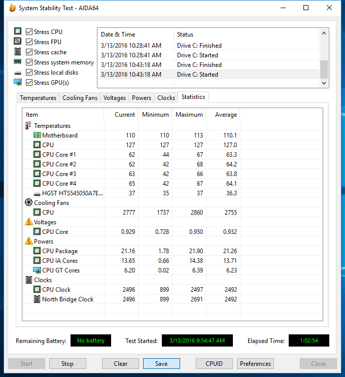Open the CPUID panel

(x=214, y=363)
